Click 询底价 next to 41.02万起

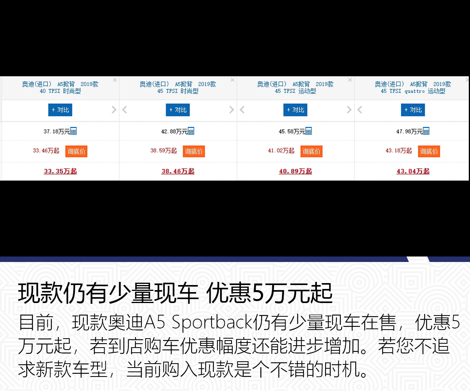pyautogui.click(x=311, y=151)
